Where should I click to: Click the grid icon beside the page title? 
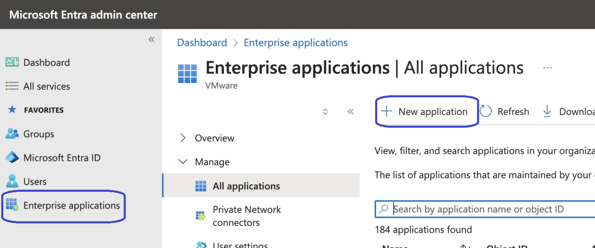pos(187,73)
